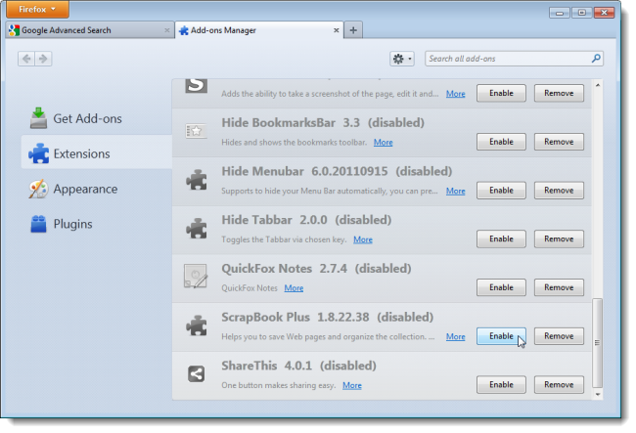Select the ScrapBook Plus 1.8.22.38 title

click(295, 317)
